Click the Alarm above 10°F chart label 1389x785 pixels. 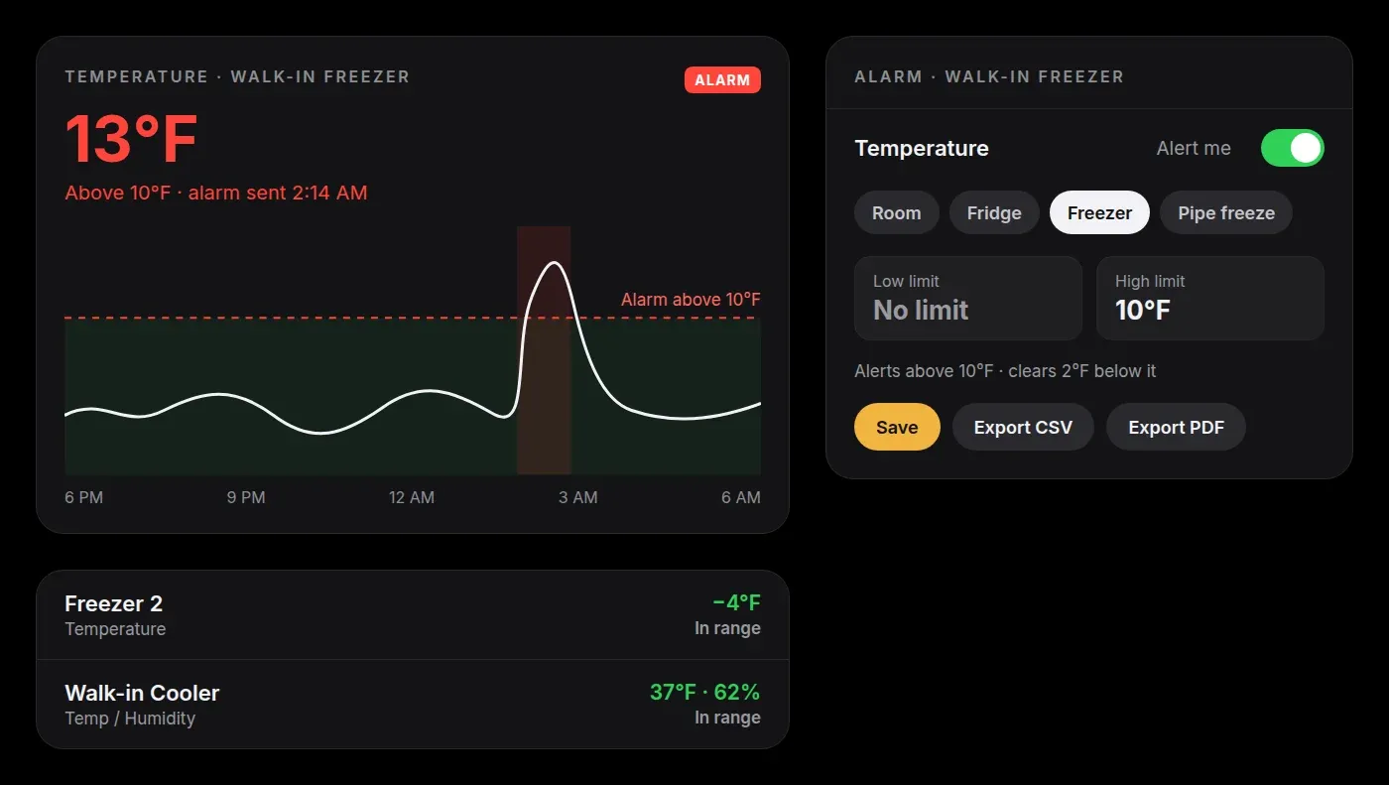point(691,300)
